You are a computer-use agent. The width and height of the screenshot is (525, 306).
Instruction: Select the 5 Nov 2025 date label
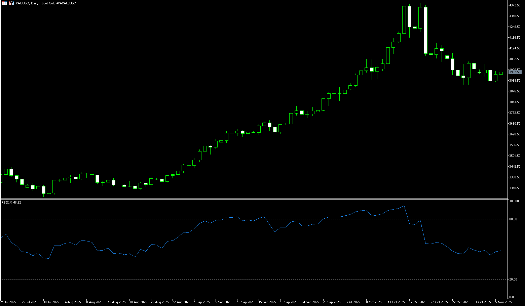click(503, 302)
